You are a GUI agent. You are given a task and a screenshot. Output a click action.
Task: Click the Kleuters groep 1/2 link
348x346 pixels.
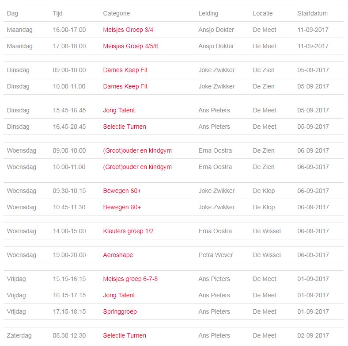(x=128, y=231)
